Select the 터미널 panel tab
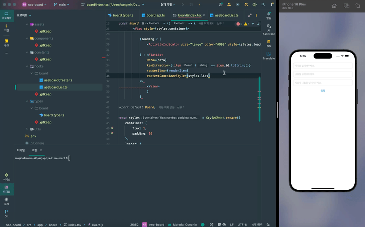The width and height of the screenshot is (365, 227). (21, 150)
